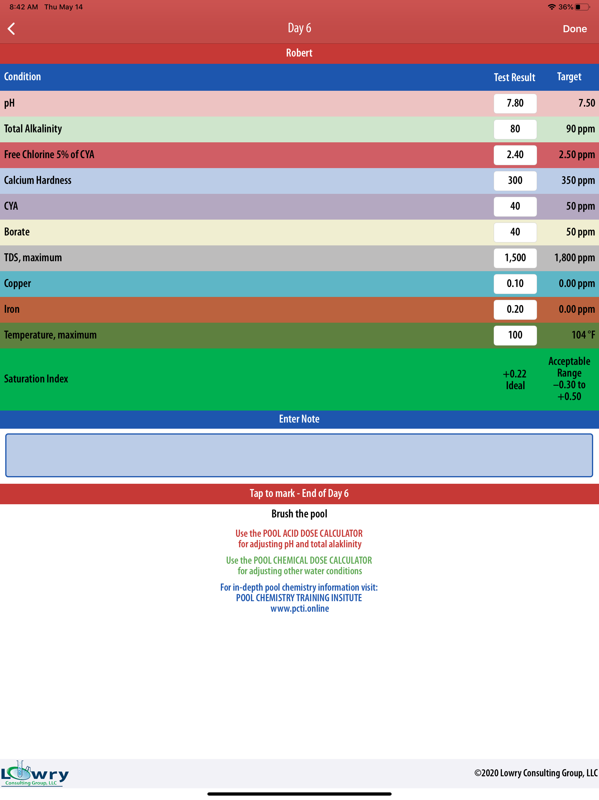This screenshot has height=800, width=599.
Task: Edit the Borate value field
Action: pyautogui.click(x=515, y=232)
